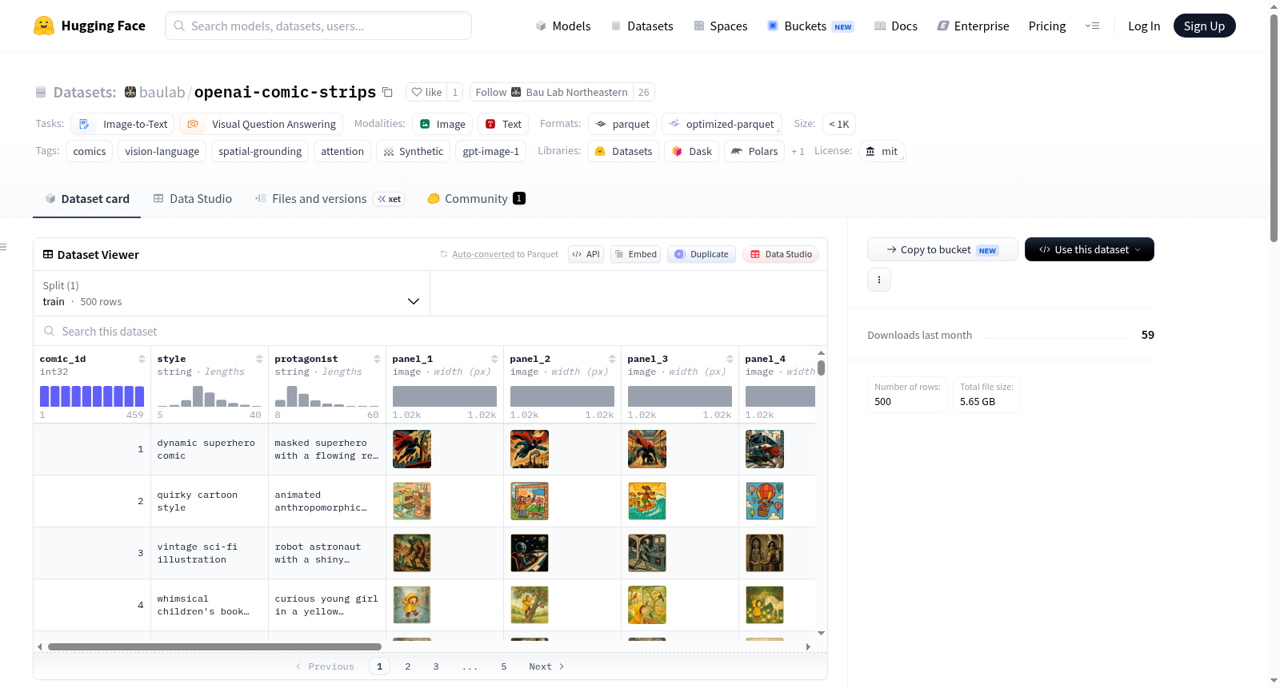Open the baulab organization link
1280x688 pixels.
[162, 92]
